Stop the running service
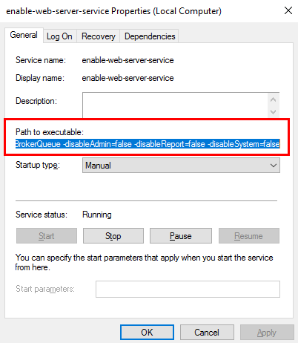The height and width of the screenshot is (343, 298). click(113, 236)
